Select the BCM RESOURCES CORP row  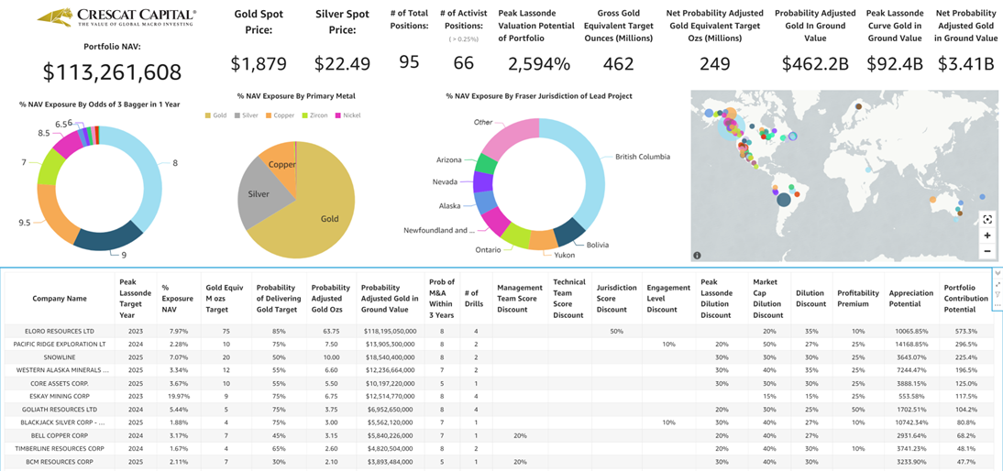pyautogui.click(x=499, y=462)
